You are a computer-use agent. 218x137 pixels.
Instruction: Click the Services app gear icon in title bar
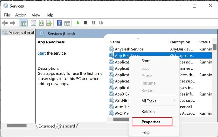click(x=6, y=6)
